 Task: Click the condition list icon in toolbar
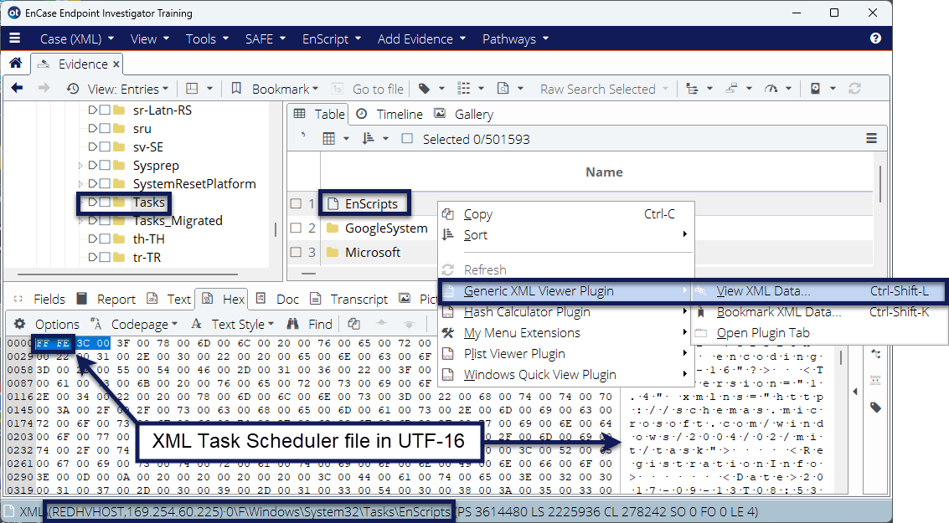click(463, 89)
